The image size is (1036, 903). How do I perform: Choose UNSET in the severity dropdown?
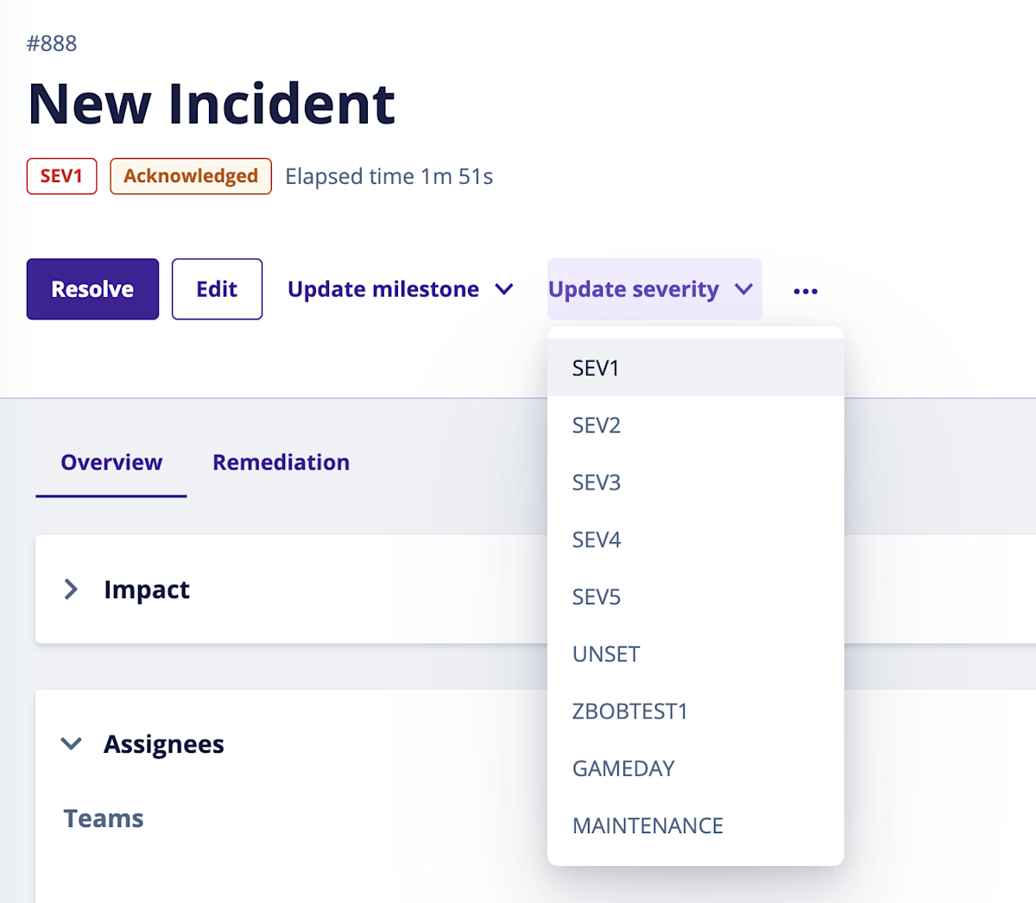pos(605,654)
